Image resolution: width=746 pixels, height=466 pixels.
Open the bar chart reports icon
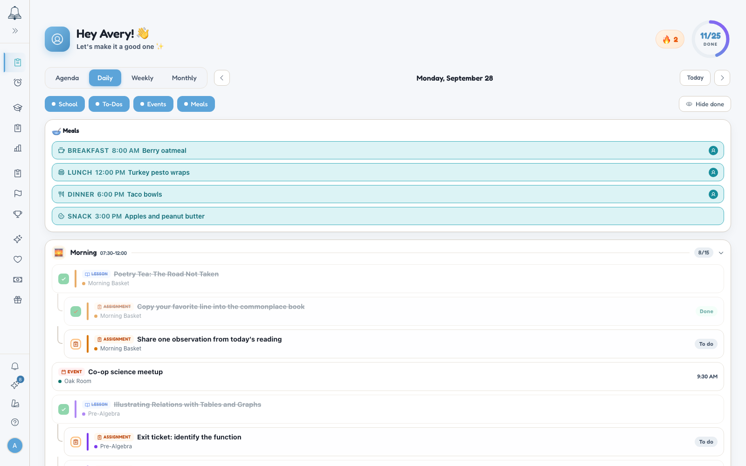18,148
